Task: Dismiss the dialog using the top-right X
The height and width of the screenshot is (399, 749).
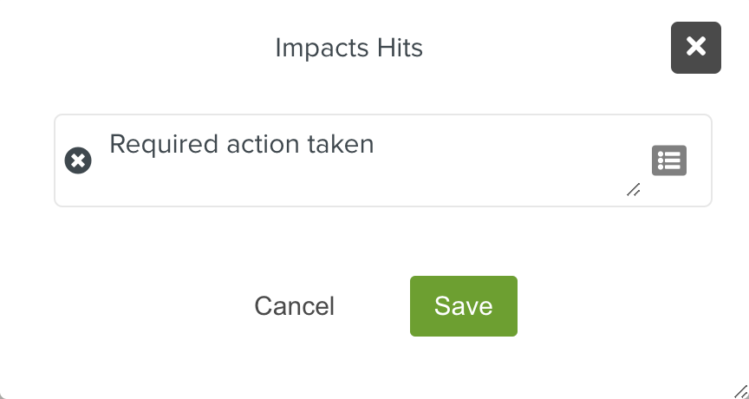Action: coord(695,48)
